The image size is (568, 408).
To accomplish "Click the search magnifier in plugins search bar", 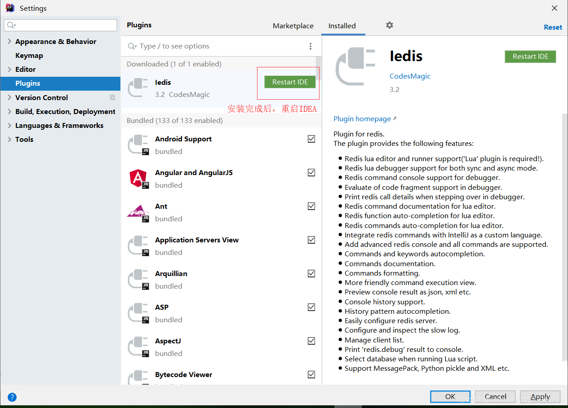I will coord(131,46).
